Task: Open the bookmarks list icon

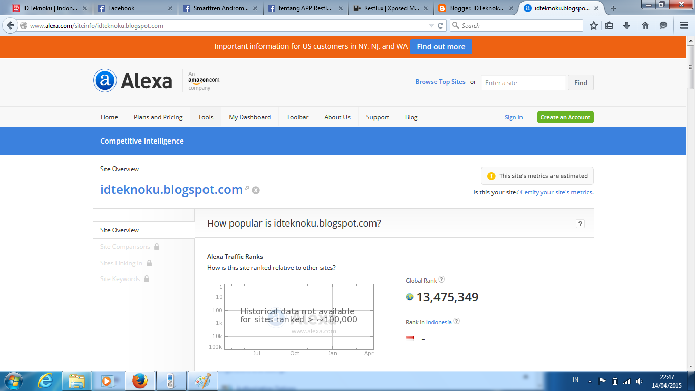Action: click(x=609, y=25)
